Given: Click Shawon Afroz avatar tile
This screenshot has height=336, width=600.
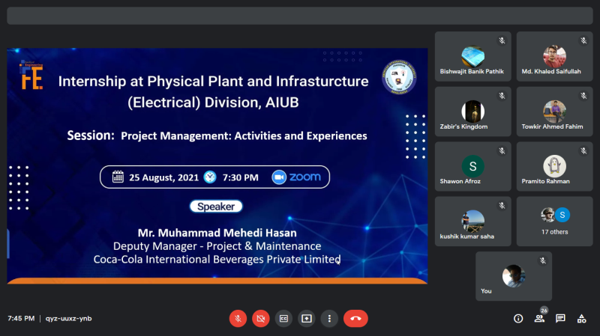Looking at the screenshot, I should (x=472, y=166).
